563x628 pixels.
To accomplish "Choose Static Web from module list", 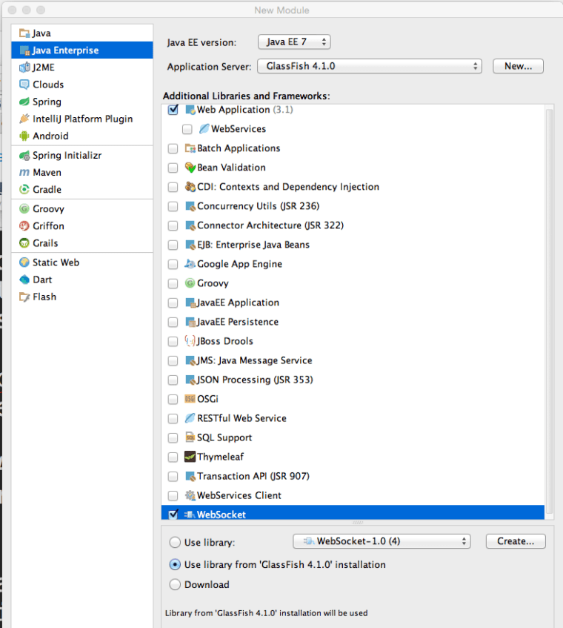I will coord(56,262).
